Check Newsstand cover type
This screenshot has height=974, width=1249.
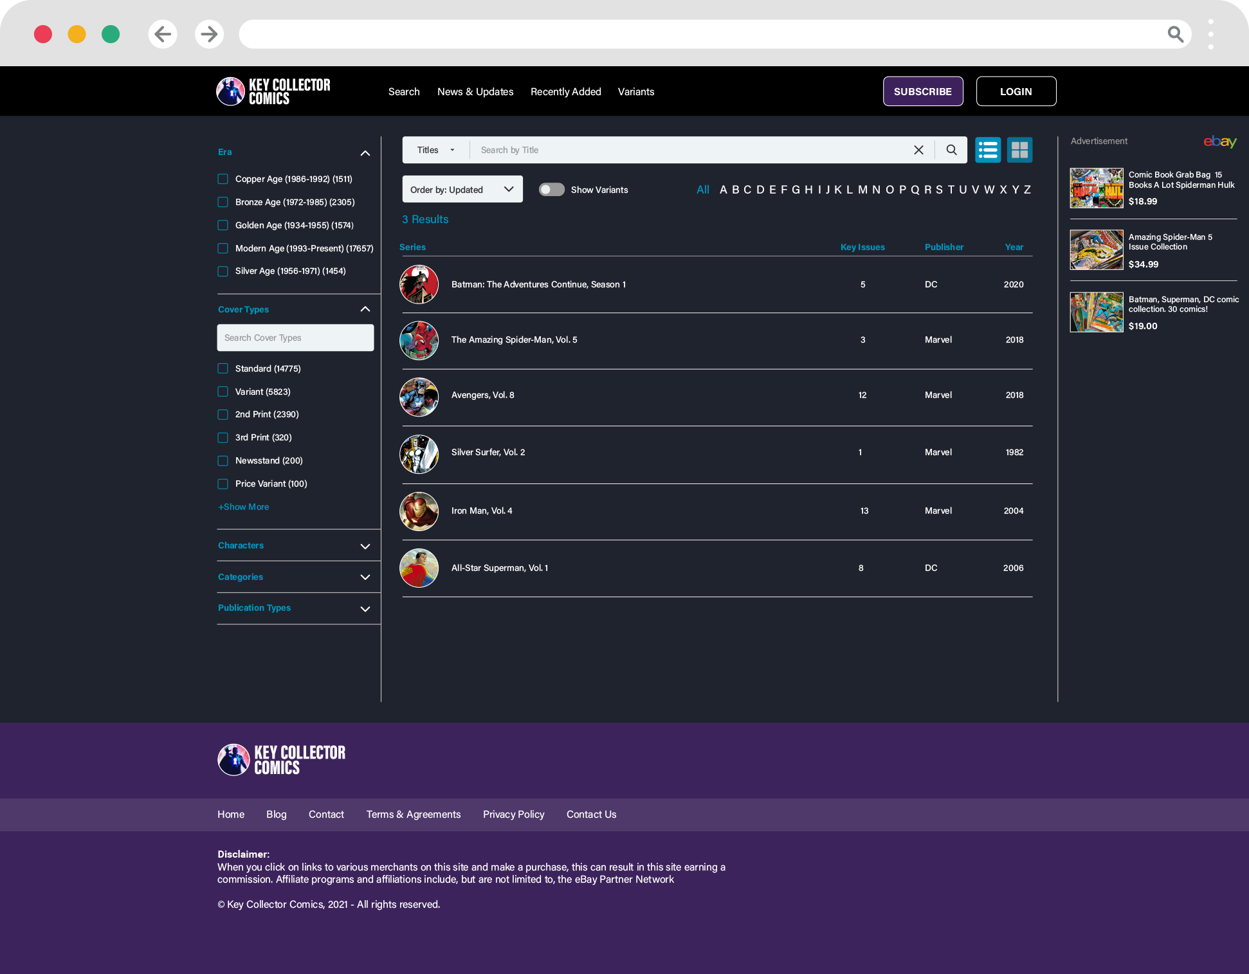pyautogui.click(x=223, y=461)
